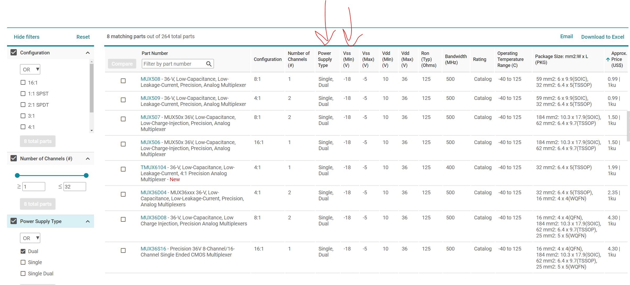Check the Single power supply option
The image size is (630, 285).
point(23,262)
